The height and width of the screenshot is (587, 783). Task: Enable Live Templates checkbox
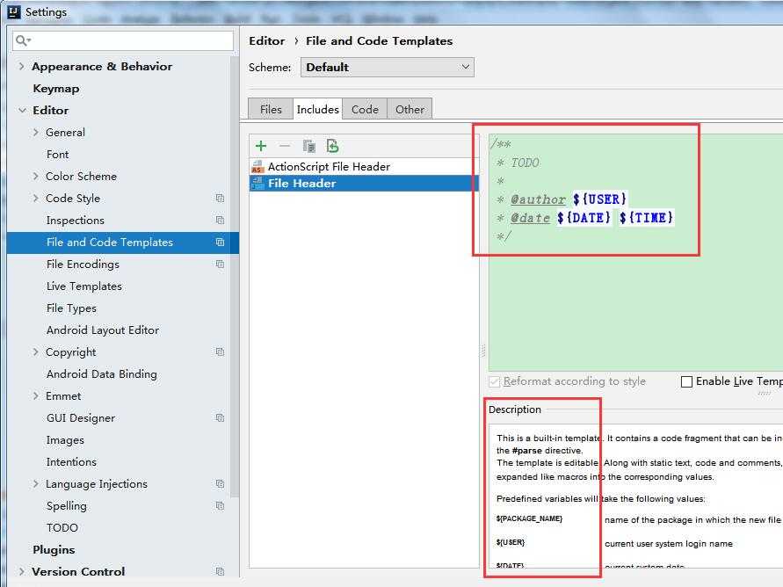tap(686, 382)
